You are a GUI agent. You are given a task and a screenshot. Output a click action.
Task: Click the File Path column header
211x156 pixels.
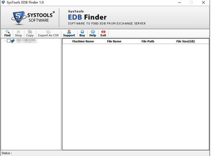pyautogui.click(x=148, y=41)
